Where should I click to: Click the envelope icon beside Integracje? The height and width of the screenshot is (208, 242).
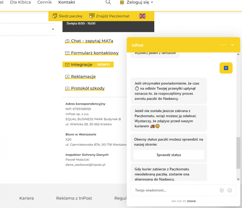[x=67, y=65]
